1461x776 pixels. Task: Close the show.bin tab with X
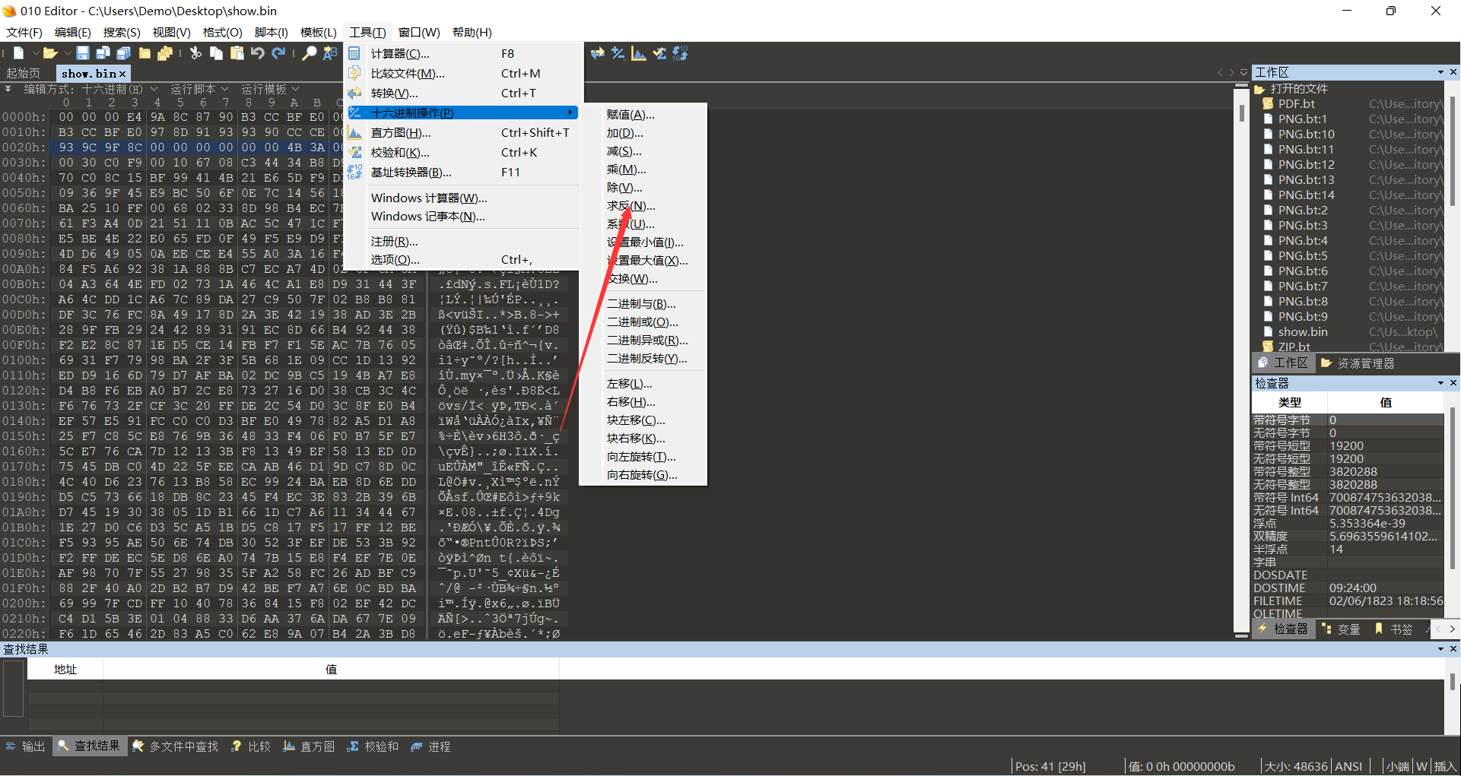(122, 74)
